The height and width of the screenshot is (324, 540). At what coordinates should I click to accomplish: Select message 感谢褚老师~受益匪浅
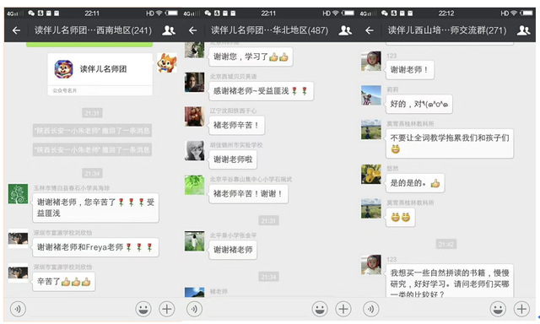(261, 91)
